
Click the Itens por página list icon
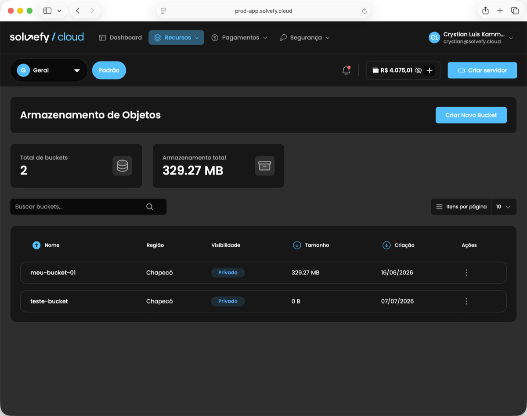pos(439,207)
